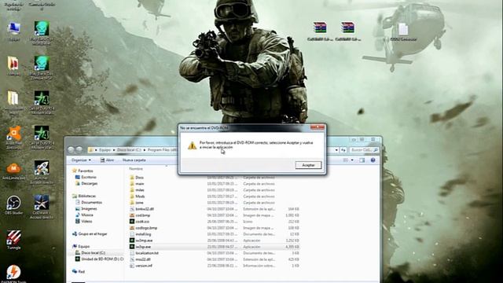
Task: Select Unidad de BD-ROM (D:) in navigation pane
Action: pyautogui.click(x=99, y=259)
